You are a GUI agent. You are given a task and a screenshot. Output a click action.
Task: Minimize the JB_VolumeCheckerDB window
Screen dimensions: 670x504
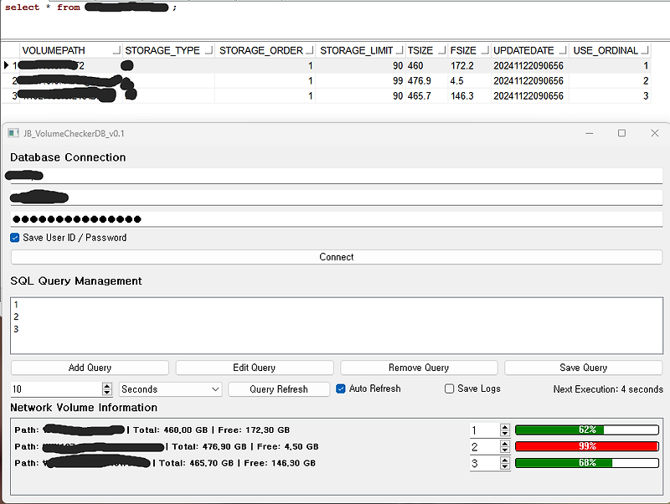(590, 133)
